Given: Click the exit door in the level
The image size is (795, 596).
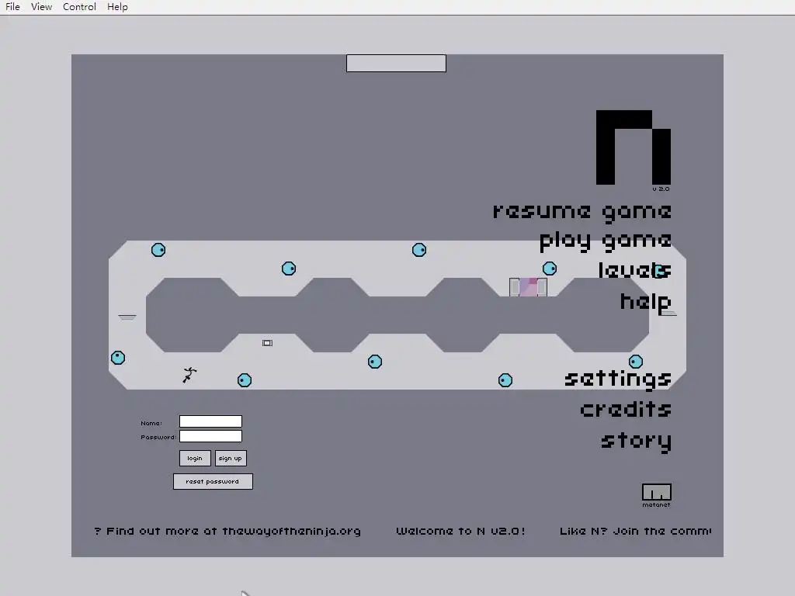Looking at the screenshot, I should pos(528,287).
